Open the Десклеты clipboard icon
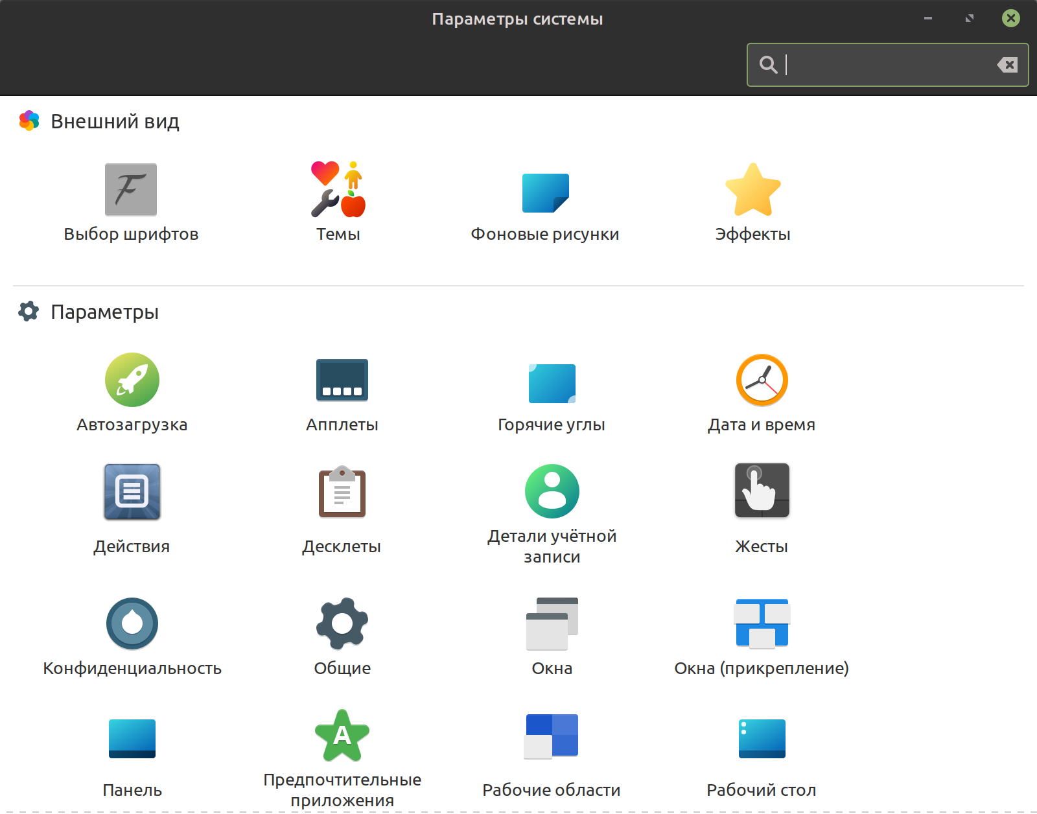This screenshot has height=814, width=1037. pyautogui.click(x=342, y=491)
